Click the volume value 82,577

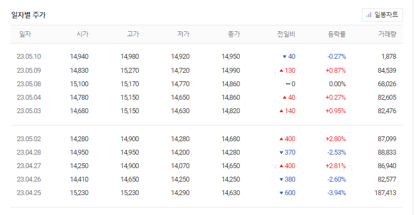tap(387, 179)
